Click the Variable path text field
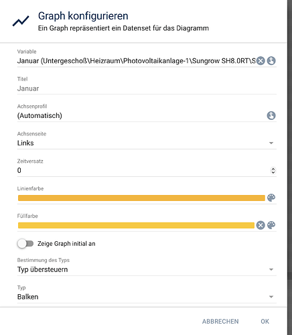Viewport: 292px width, 335px height. point(136,61)
